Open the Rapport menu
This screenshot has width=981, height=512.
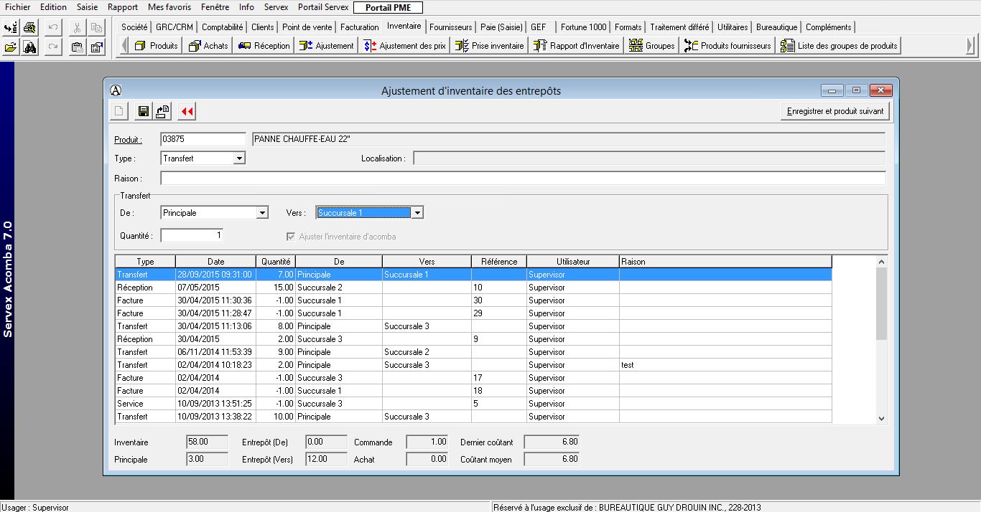pos(123,7)
